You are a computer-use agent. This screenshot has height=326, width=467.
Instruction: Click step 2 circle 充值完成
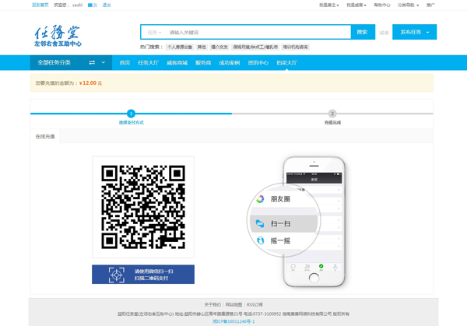click(332, 114)
